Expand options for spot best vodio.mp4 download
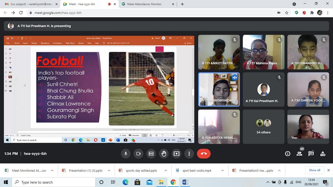 222,170
